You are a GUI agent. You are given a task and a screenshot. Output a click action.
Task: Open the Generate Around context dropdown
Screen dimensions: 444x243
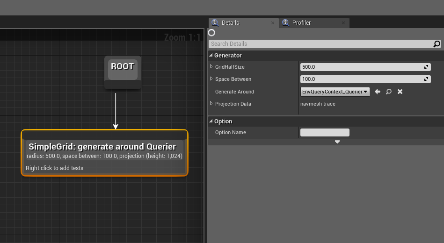pyautogui.click(x=335, y=92)
